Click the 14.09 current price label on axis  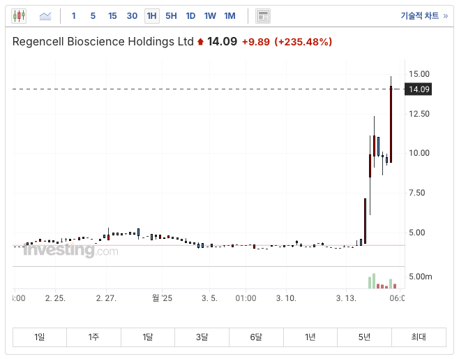(x=419, y=89)
